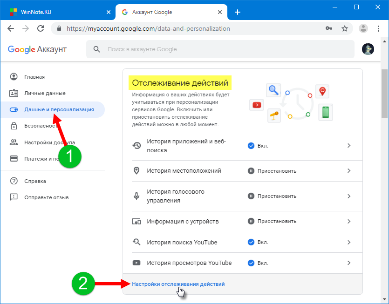Click devices icon Информация с устройств
The width and height of the screenshot is (389, 304).
coord(136,222)
